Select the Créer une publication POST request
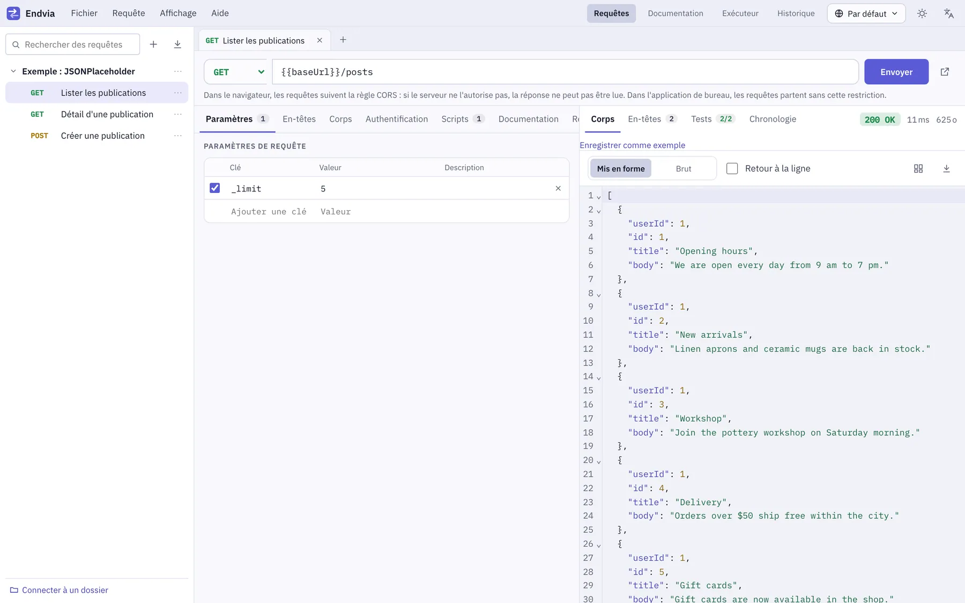The height and width of the screenshot is (603, 965). coord(96,136)
